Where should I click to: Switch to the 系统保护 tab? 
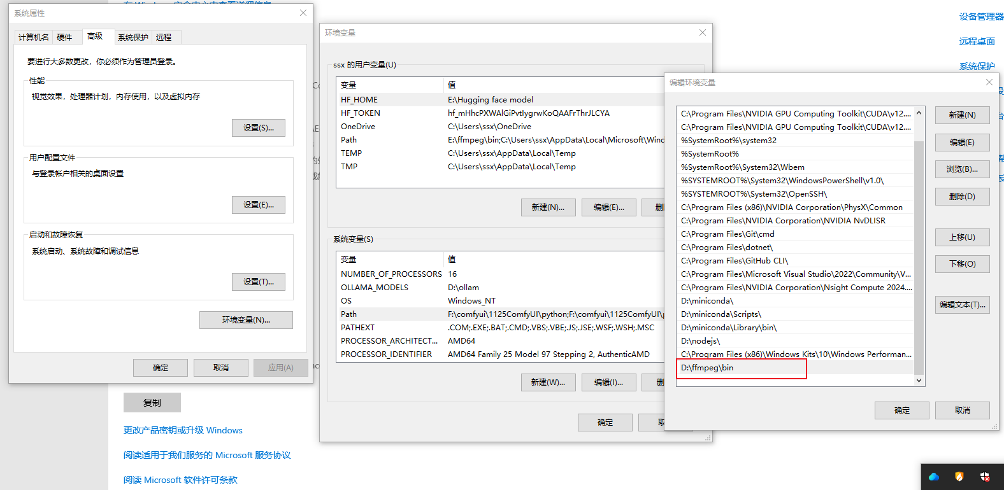[133, 37]
